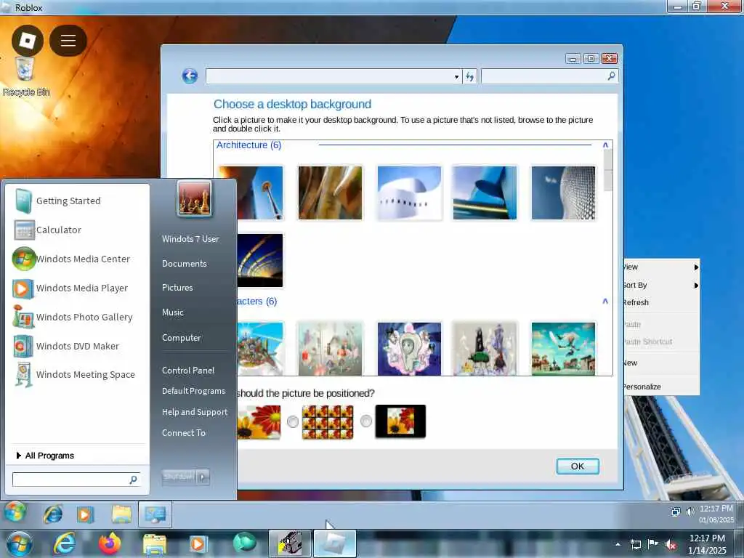
Task: Select the purple character wallpaper
Action: coord(409,349)
